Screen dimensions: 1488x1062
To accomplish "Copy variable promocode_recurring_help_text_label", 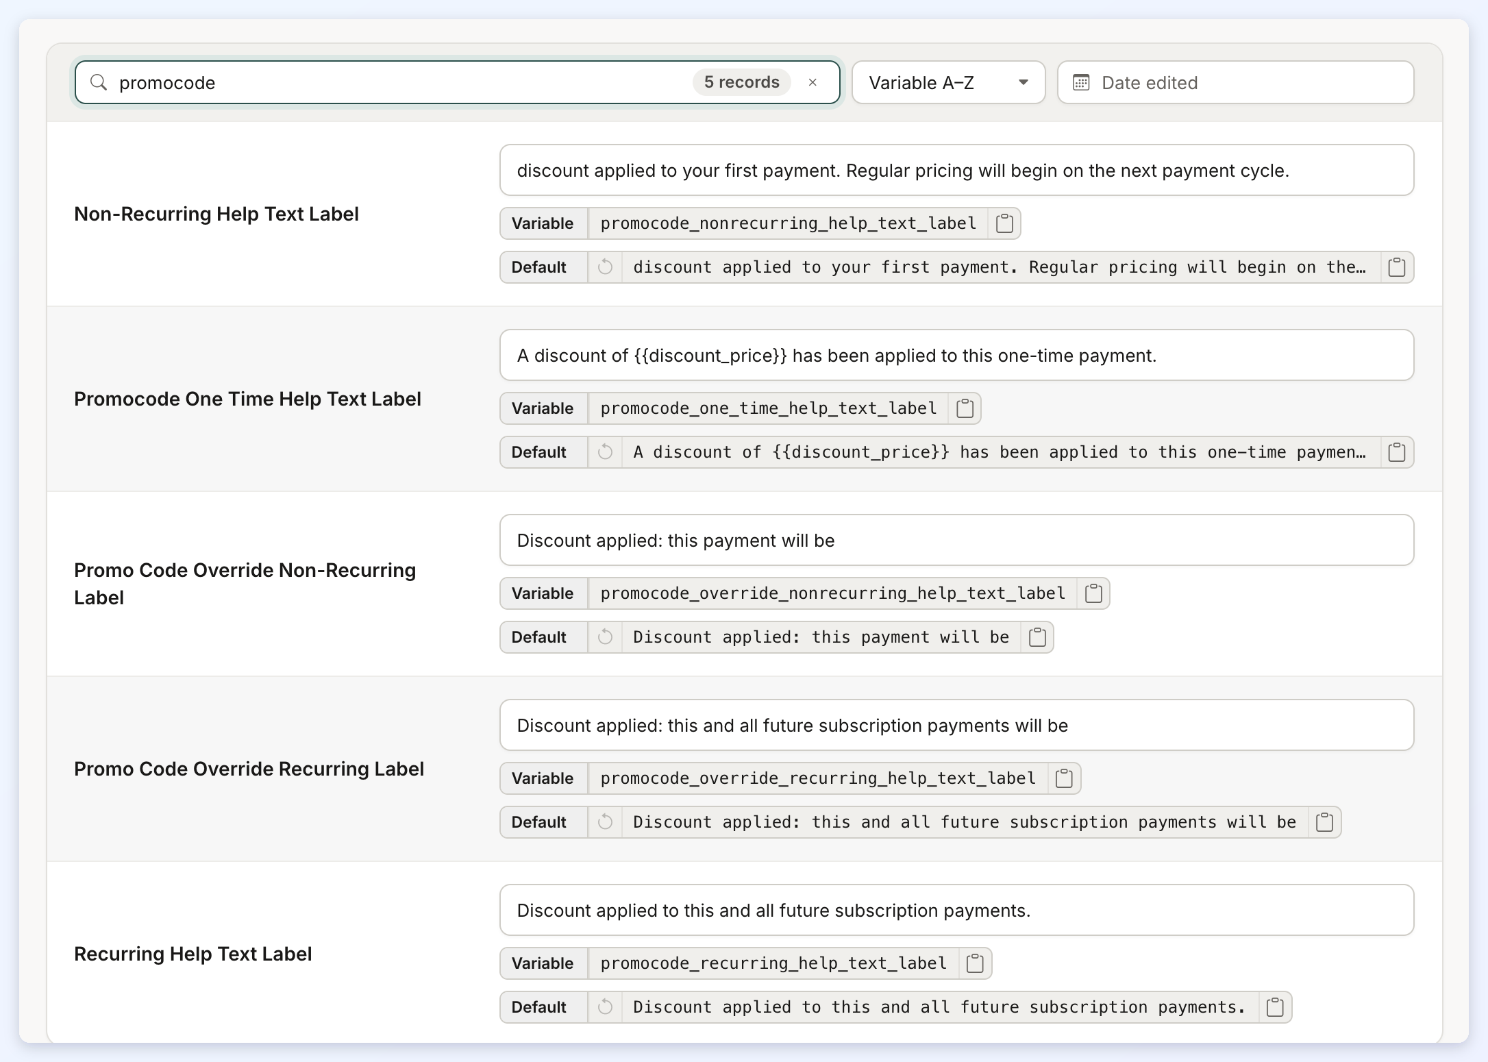I will (975, 963).
